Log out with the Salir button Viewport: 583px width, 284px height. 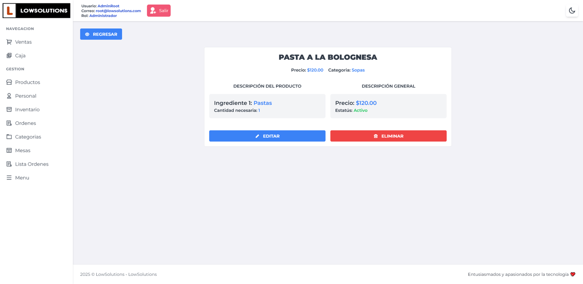pos(159,10)
